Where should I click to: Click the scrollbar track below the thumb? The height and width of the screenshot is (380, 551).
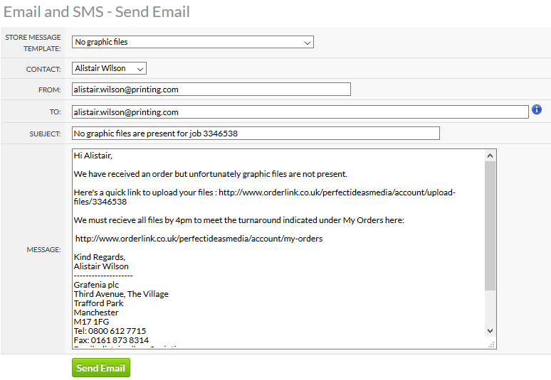[x=490, y=308]
